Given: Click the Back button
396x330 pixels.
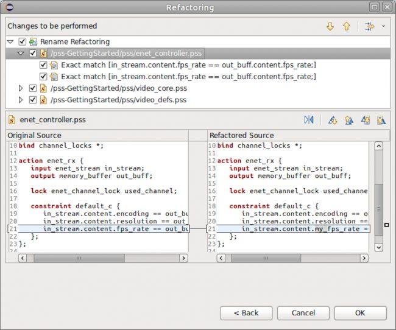Looking at the screenshot, I should tap(246, 313).
